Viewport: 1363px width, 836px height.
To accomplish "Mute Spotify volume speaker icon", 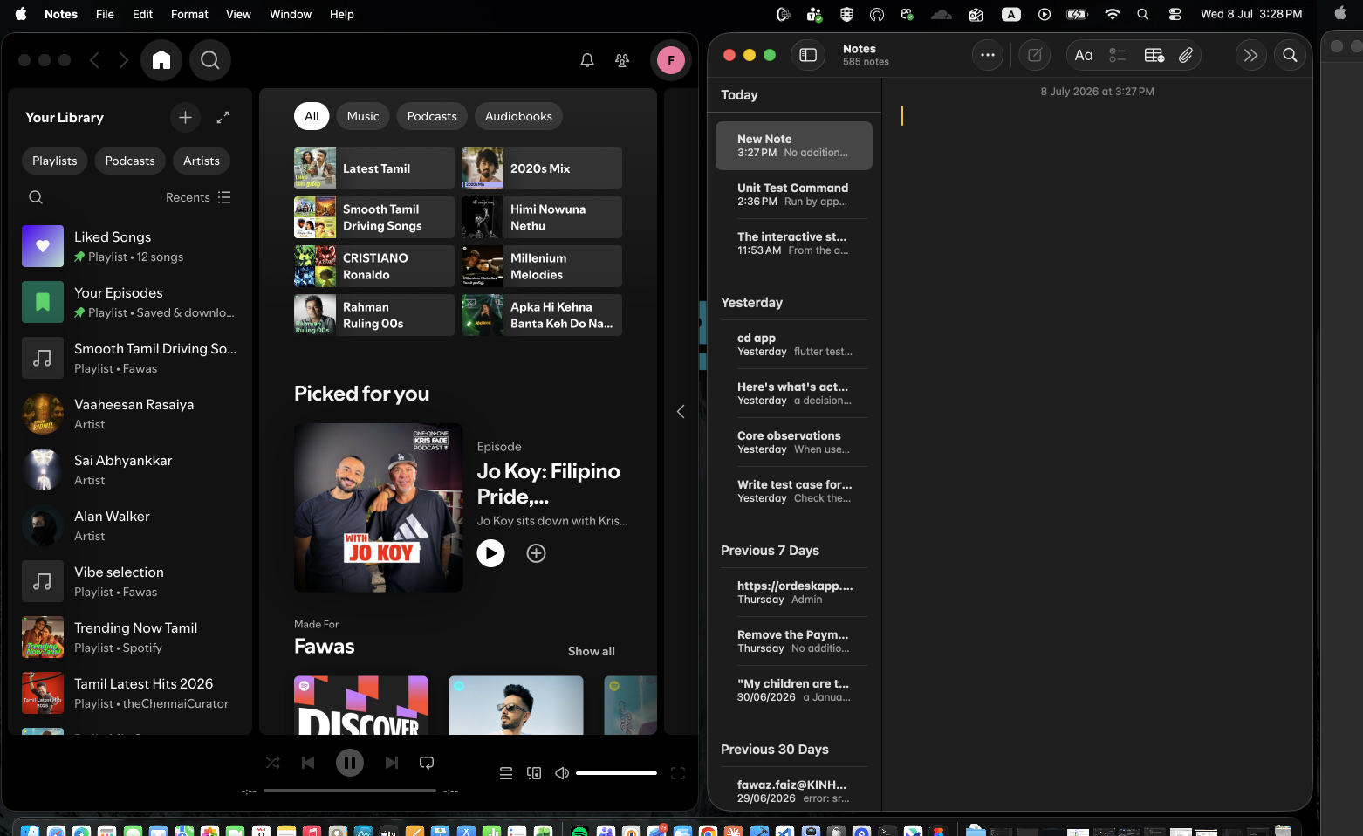I will (562, 773).
